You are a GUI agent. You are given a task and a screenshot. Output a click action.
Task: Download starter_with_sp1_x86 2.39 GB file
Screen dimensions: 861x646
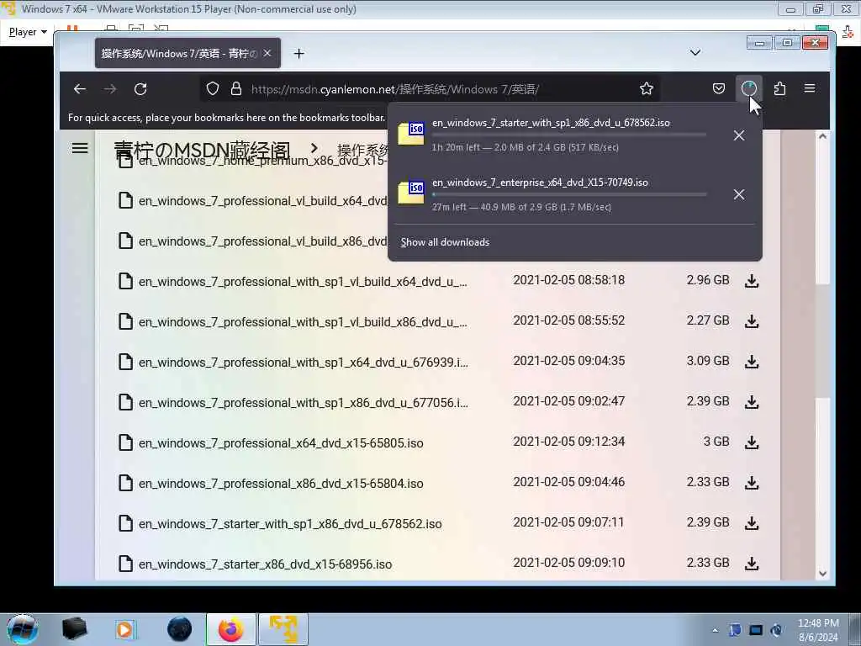pyautogui.click(x=752, y=523)
